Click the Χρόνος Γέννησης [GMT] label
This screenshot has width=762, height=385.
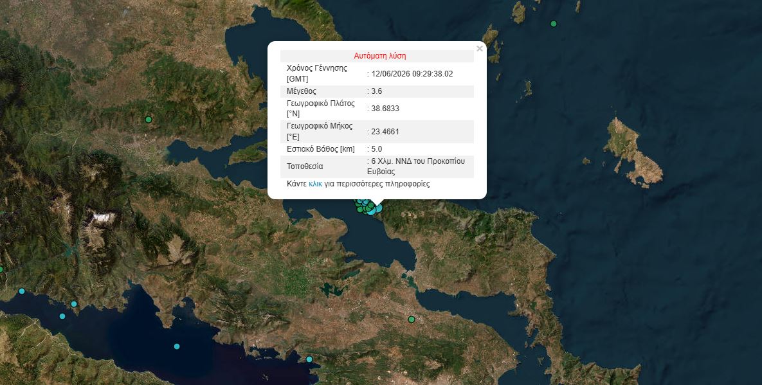tap(317, 74)
